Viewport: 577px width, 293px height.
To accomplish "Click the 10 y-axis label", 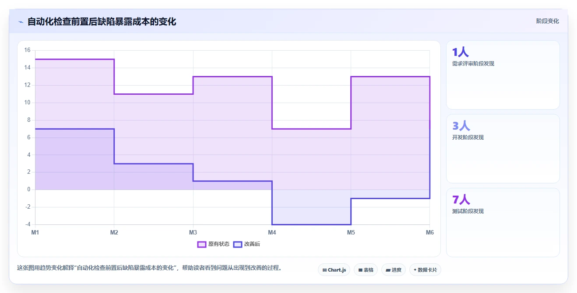I will click(27, 103).
